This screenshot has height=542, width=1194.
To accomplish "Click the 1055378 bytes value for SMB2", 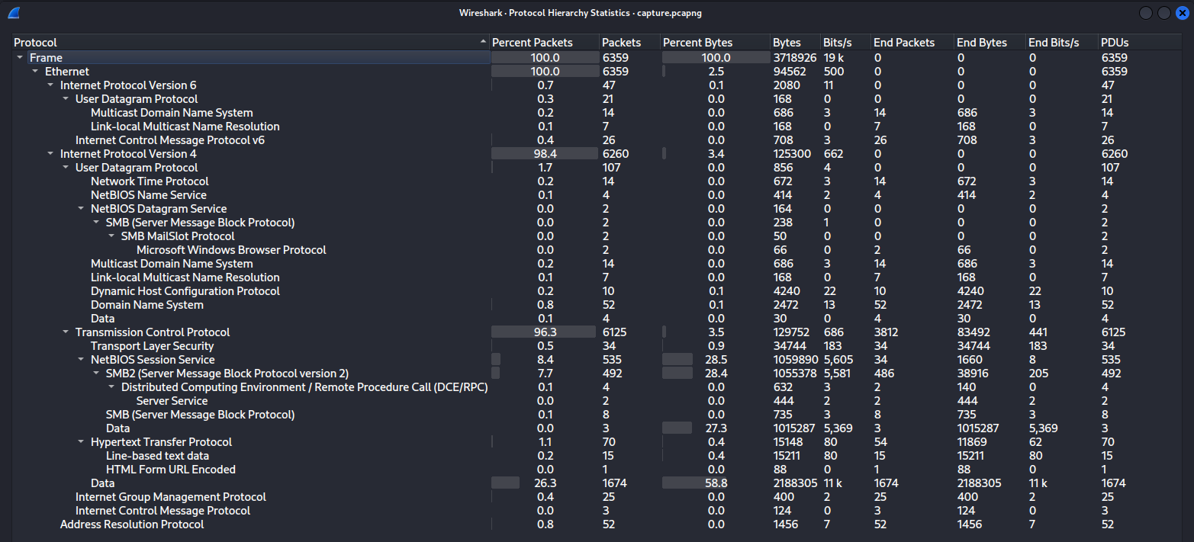I will tap(794, 374).
